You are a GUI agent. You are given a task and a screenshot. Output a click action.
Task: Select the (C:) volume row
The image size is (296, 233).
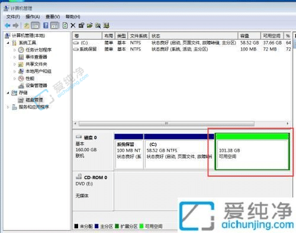coord(182,43)
